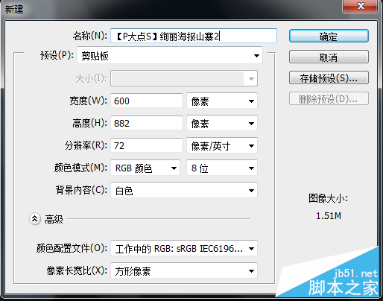The image size is (383, 301).
Task: Open the resolution unit dropdown 像素/英寸
Action: coord(222,145)
